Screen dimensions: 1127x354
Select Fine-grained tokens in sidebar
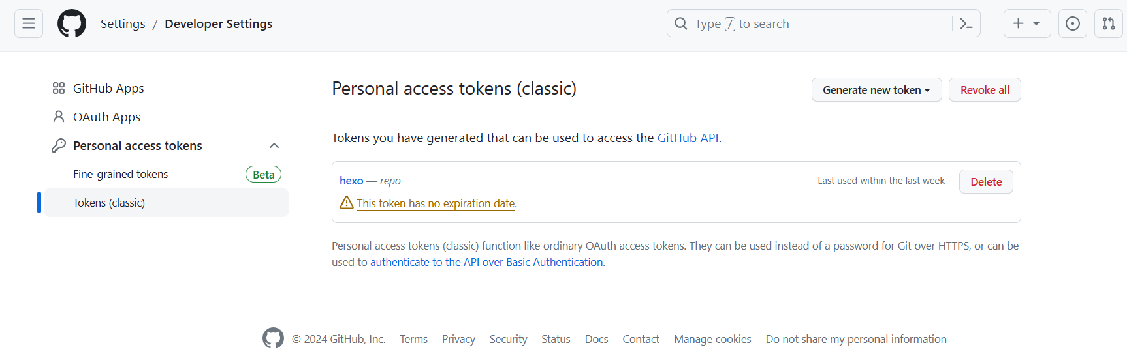click(x=121, y=174)
